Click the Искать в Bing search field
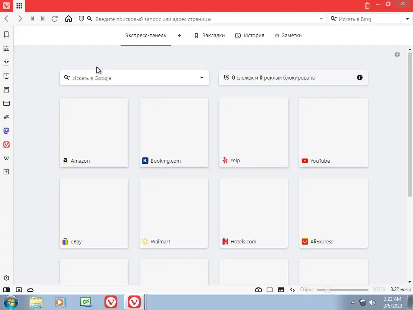 coord(371,19)
